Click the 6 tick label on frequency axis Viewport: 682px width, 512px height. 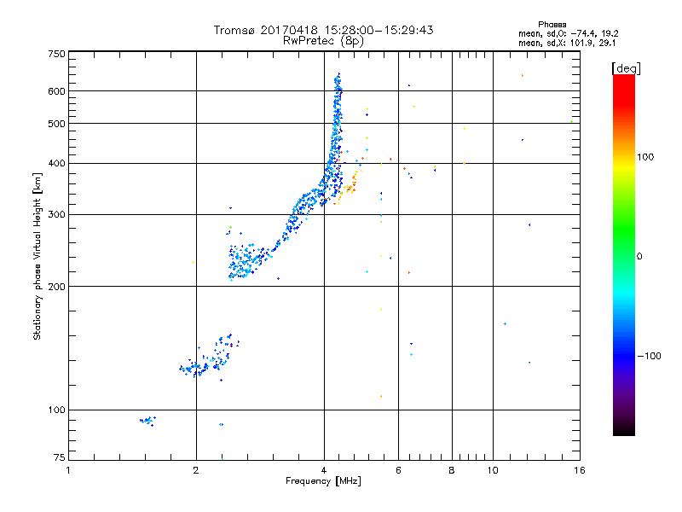(398, 470)
